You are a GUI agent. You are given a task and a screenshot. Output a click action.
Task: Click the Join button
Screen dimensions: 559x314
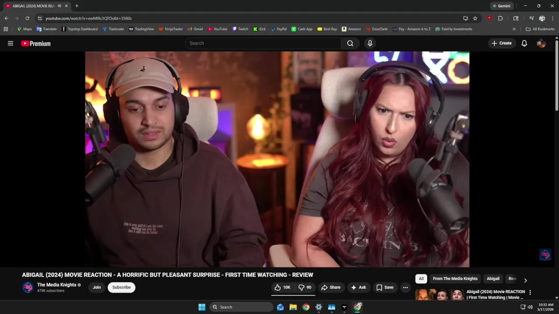[97, 287]
